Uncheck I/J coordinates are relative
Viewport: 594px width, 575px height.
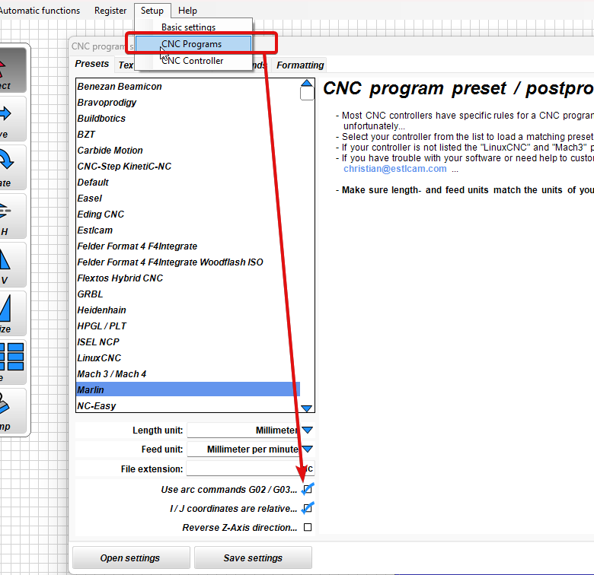pyautogui.click(x=308, y=509)
